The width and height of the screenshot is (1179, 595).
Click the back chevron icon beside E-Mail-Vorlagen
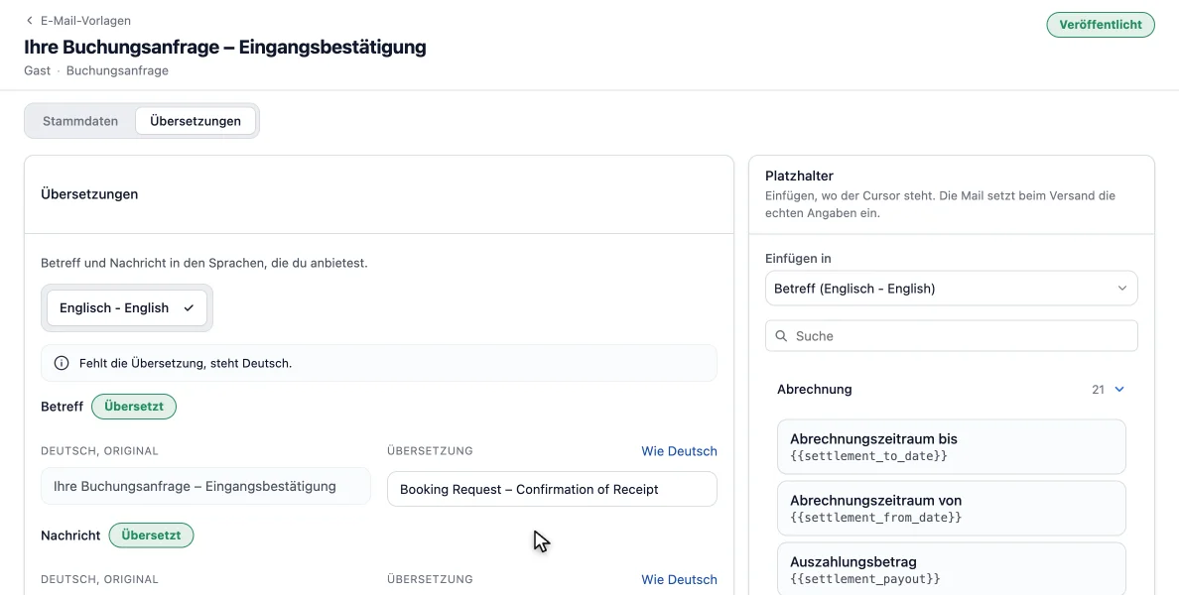click(x=30, y=20)
